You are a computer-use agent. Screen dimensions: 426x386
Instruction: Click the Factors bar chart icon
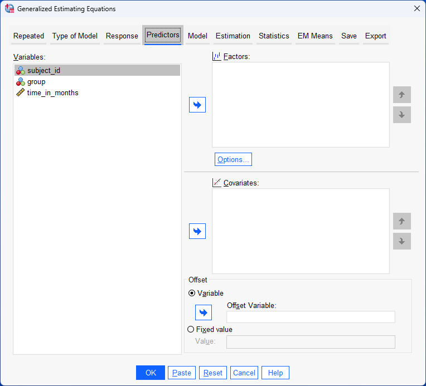pyautogui.click(x=217, y=56)
